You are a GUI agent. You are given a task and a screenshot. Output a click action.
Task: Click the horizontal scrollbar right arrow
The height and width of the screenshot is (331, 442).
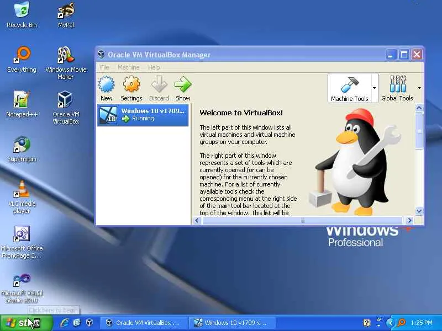tap(410, 220)
